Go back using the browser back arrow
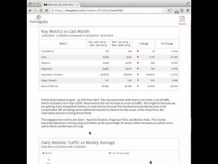The image size is (218, 164). [30, 10]
